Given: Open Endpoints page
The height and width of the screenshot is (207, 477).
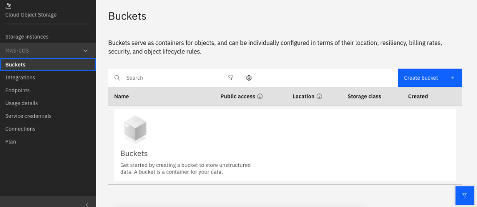Looking at the screenshot, I should (17, 90).
